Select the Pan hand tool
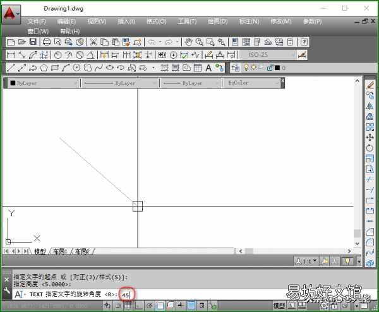This screenshot has height=312, width=379. tap(188, 42)
